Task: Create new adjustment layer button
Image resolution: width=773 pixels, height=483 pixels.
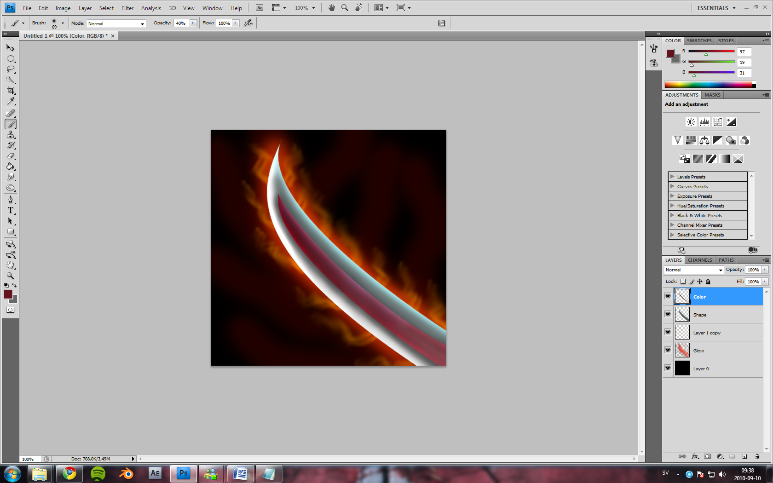Action: pyautogui.click(x=720, y=456)
